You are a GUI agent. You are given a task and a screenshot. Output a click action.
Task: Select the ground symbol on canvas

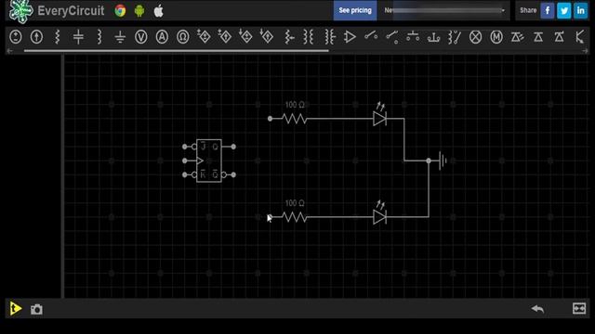tap(443, 161)
